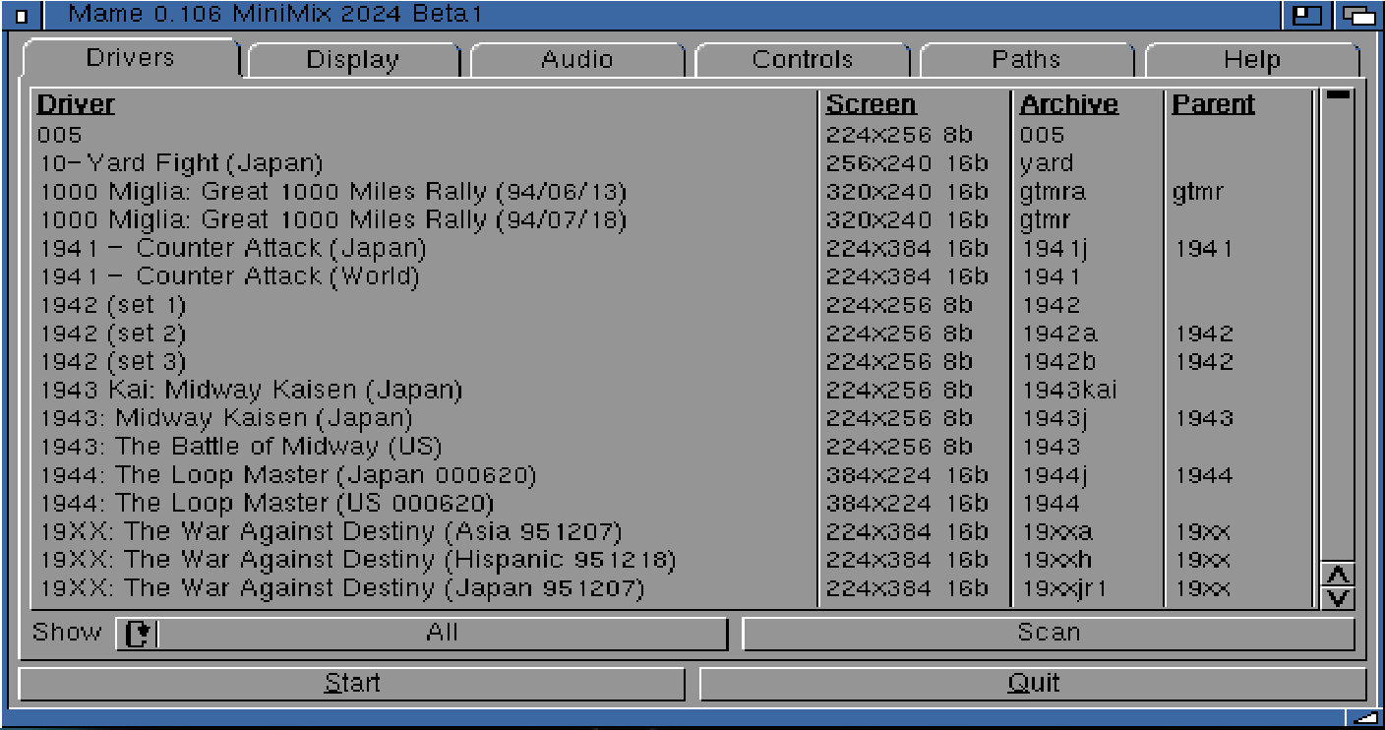Sort by the Screen column header
The image size is (1385, 730).
pos(871,104)
